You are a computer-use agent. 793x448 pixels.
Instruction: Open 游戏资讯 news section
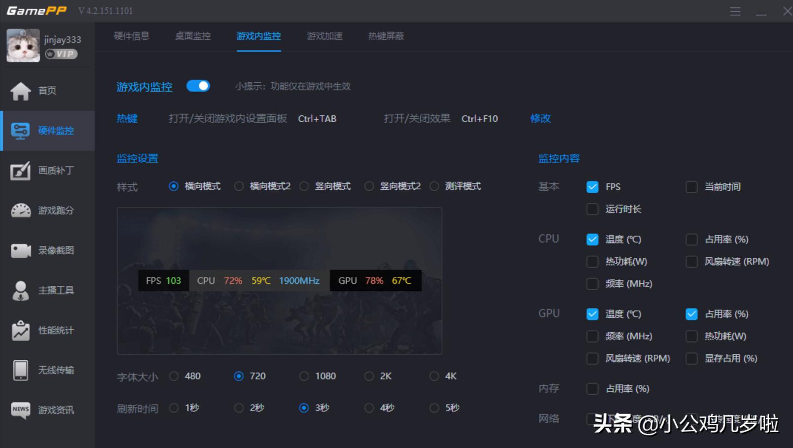pyautogui.click(x=47, y=410)
